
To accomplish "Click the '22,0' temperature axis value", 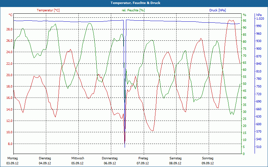I will click(x=10, y=63).
